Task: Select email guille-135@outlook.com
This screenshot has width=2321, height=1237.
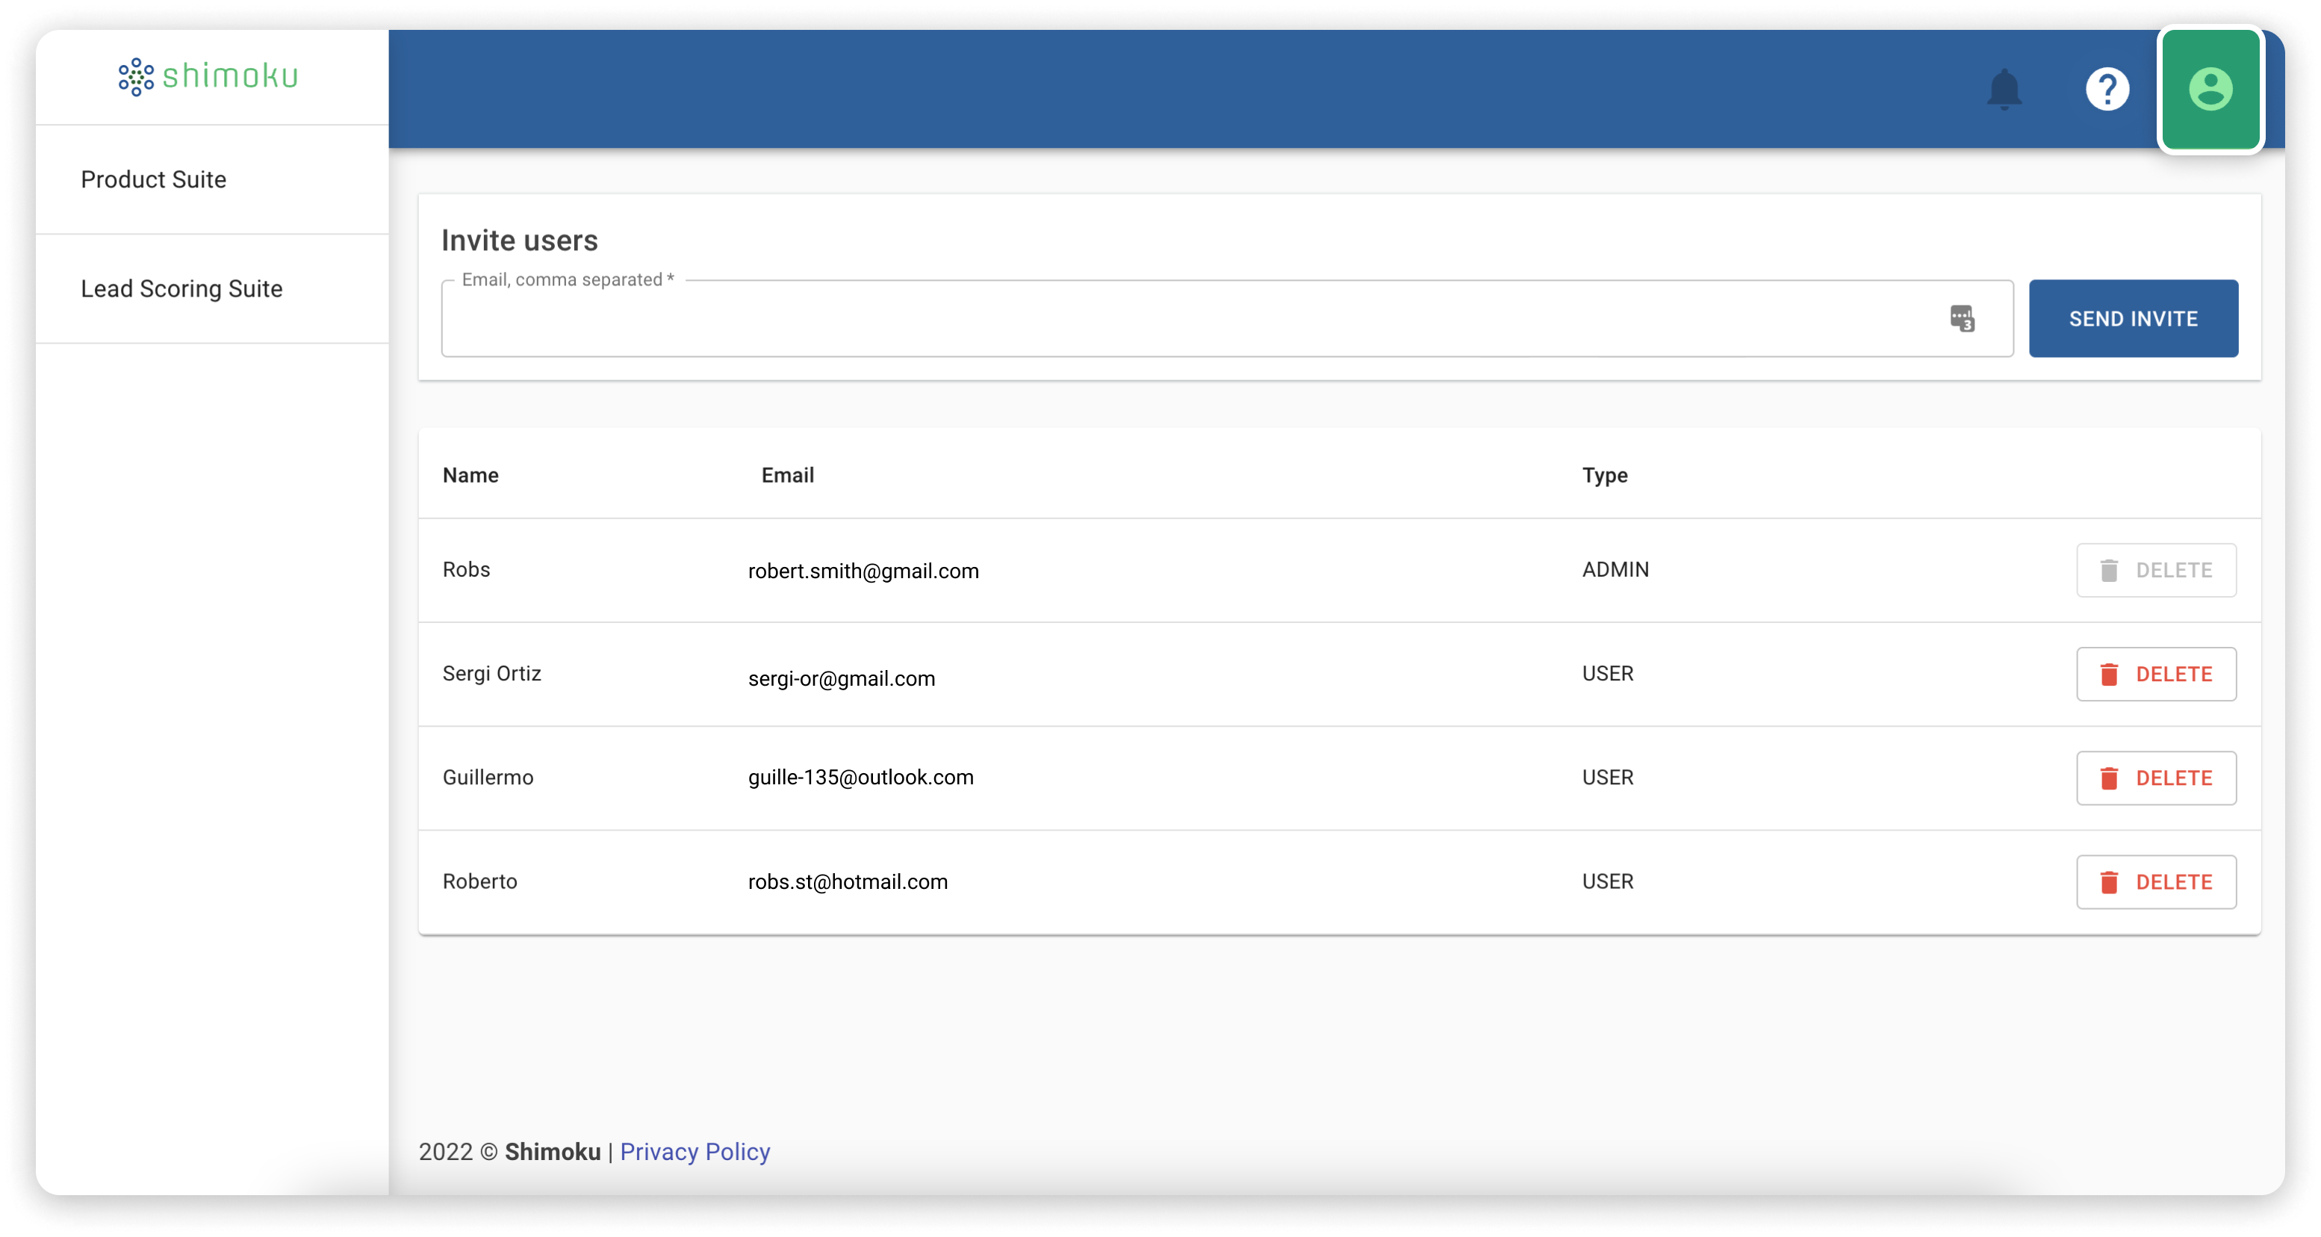Action: coord(860,777)
